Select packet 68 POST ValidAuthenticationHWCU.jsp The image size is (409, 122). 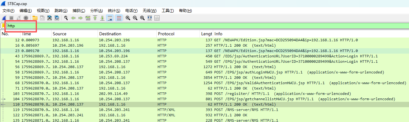pyautogui.click(x=204, y=83)
